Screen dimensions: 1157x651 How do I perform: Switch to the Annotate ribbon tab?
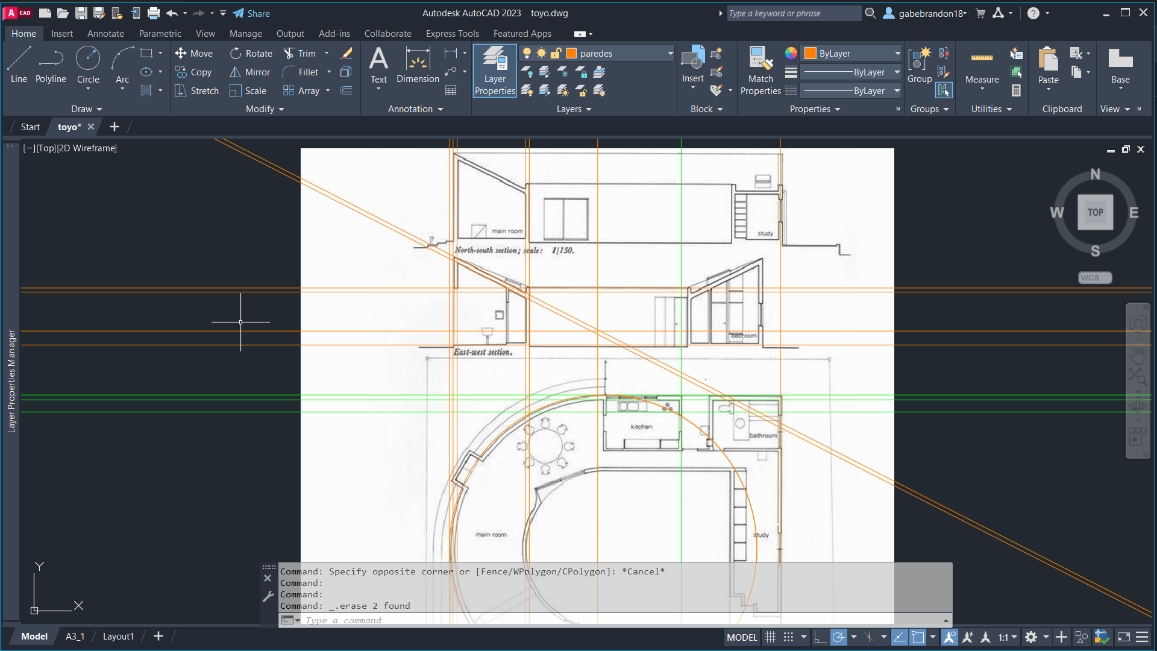[105, 34]
